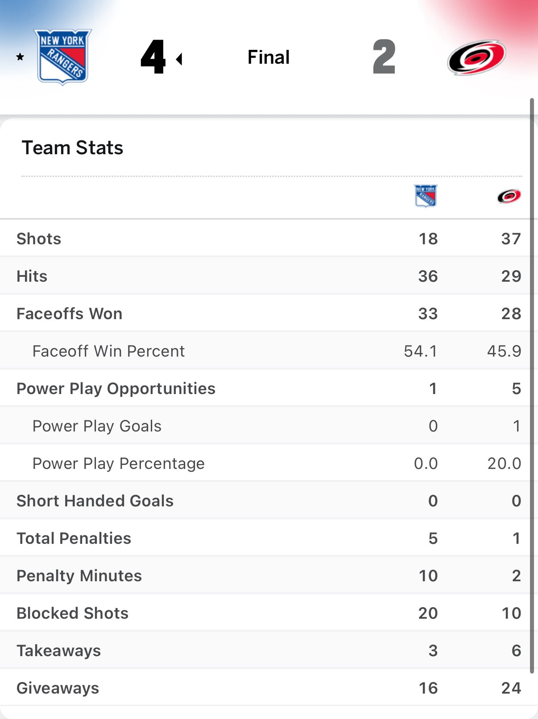Click the favorite star beside Rangers

click(x=20, y=57)
